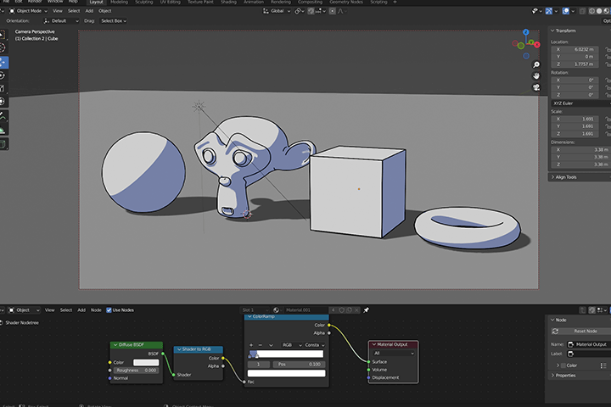Click the material sphere browse icon
Screen dimensions: 611x407
(x=277, y=310)
